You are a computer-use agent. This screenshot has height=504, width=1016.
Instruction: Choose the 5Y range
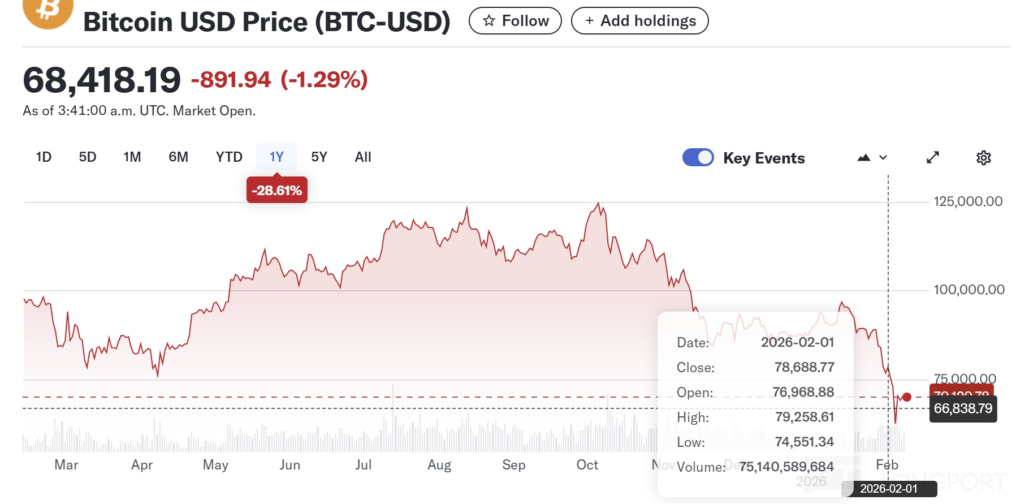point(319,157)
